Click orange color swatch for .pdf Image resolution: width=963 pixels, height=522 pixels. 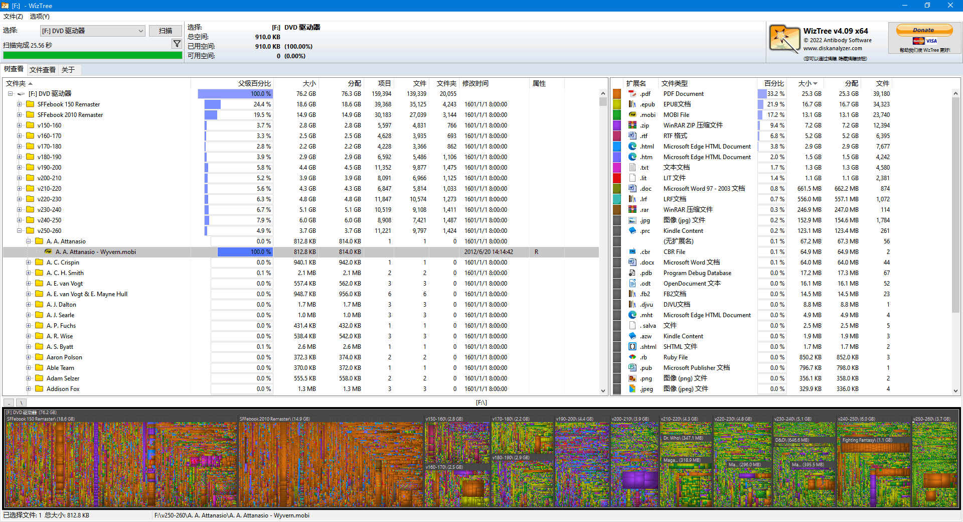pos(617,94)
